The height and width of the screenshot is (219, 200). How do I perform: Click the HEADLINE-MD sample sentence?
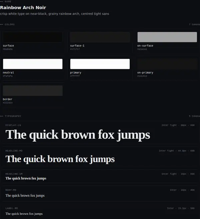click(x=60, y=159)
